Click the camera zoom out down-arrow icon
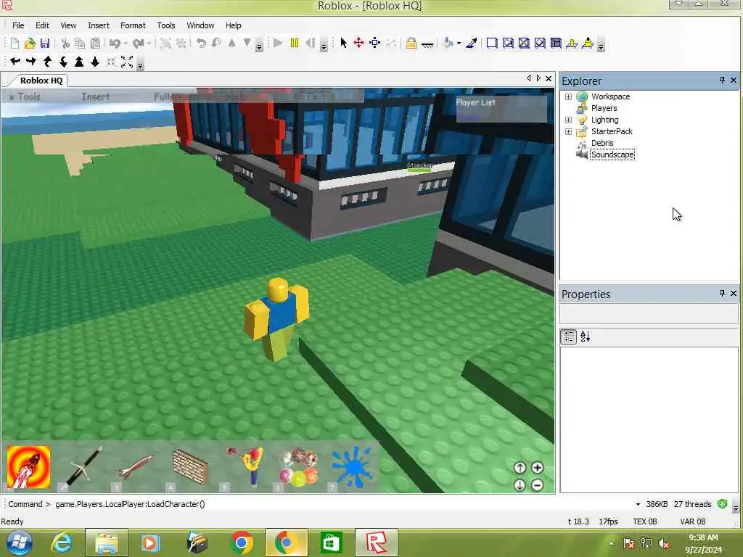This screenshot has height=557, width=743. click(x=95, y=62)
